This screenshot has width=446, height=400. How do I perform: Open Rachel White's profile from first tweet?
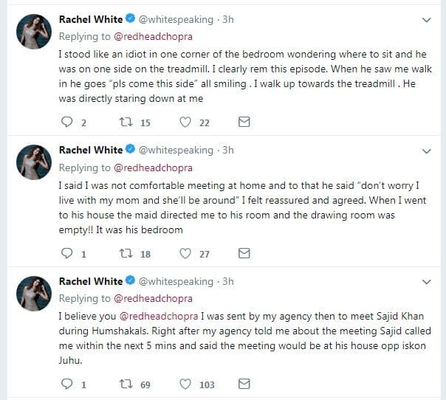point(90,19)
